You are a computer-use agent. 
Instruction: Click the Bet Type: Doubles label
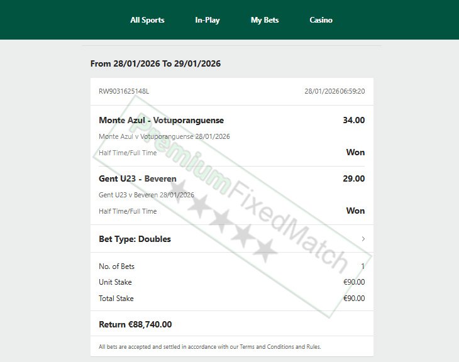click(135, 239)
